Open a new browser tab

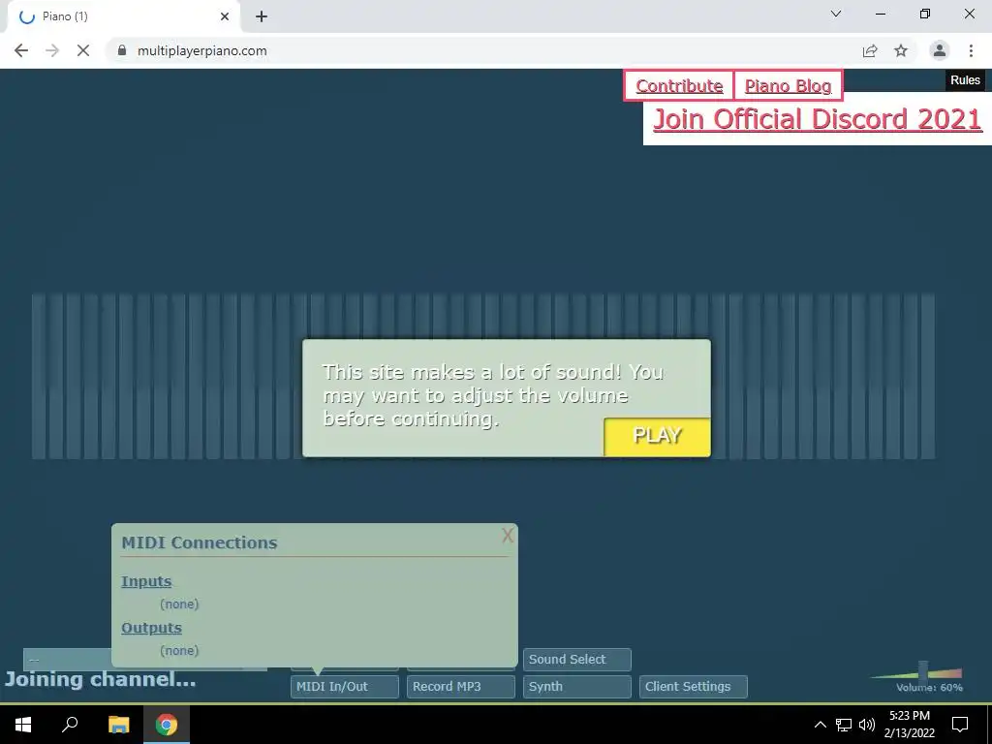click(x=262, y=16)
